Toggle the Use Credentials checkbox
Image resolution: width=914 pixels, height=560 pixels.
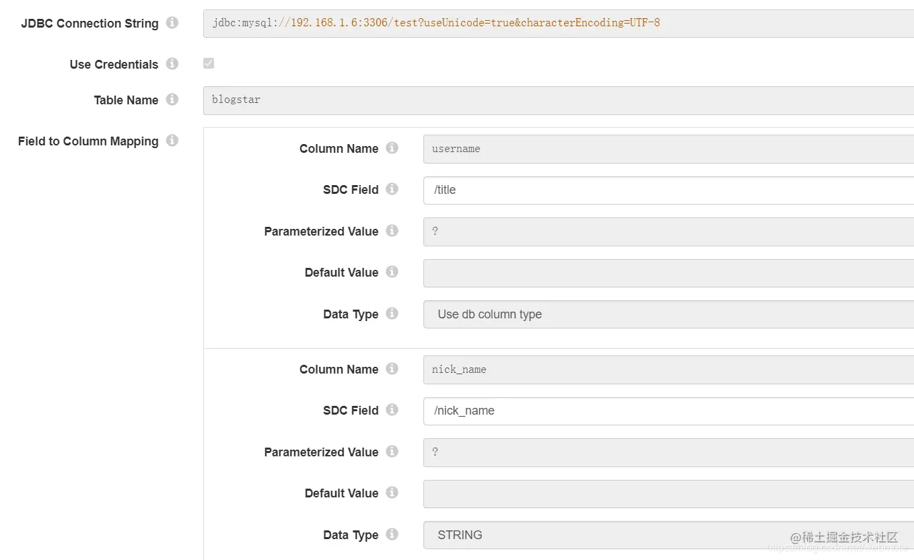point(209,63)
